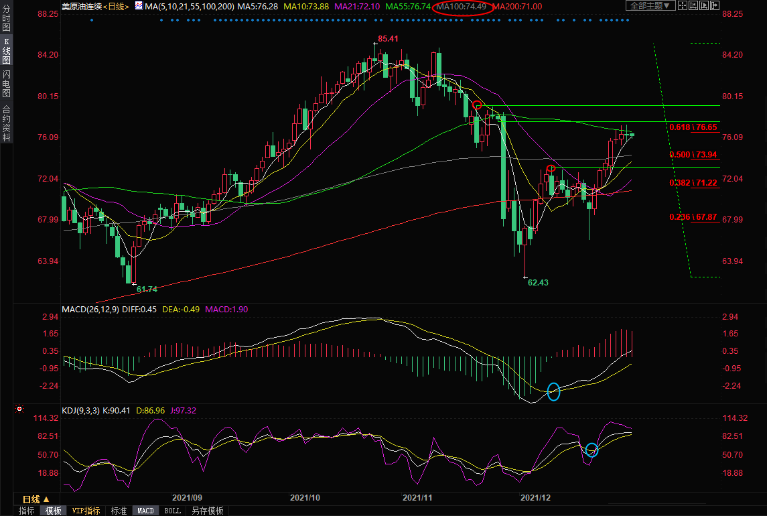
Task: Switch to BOLL template
Action: 172,511
